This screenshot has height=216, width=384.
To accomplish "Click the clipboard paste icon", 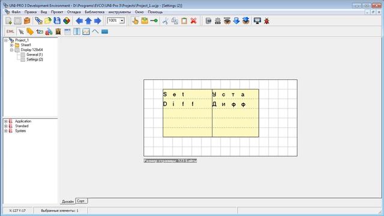I will 184,21.
